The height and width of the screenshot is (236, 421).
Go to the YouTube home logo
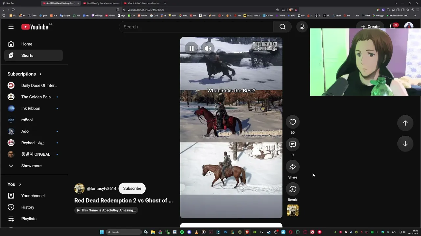pos(35,27)
